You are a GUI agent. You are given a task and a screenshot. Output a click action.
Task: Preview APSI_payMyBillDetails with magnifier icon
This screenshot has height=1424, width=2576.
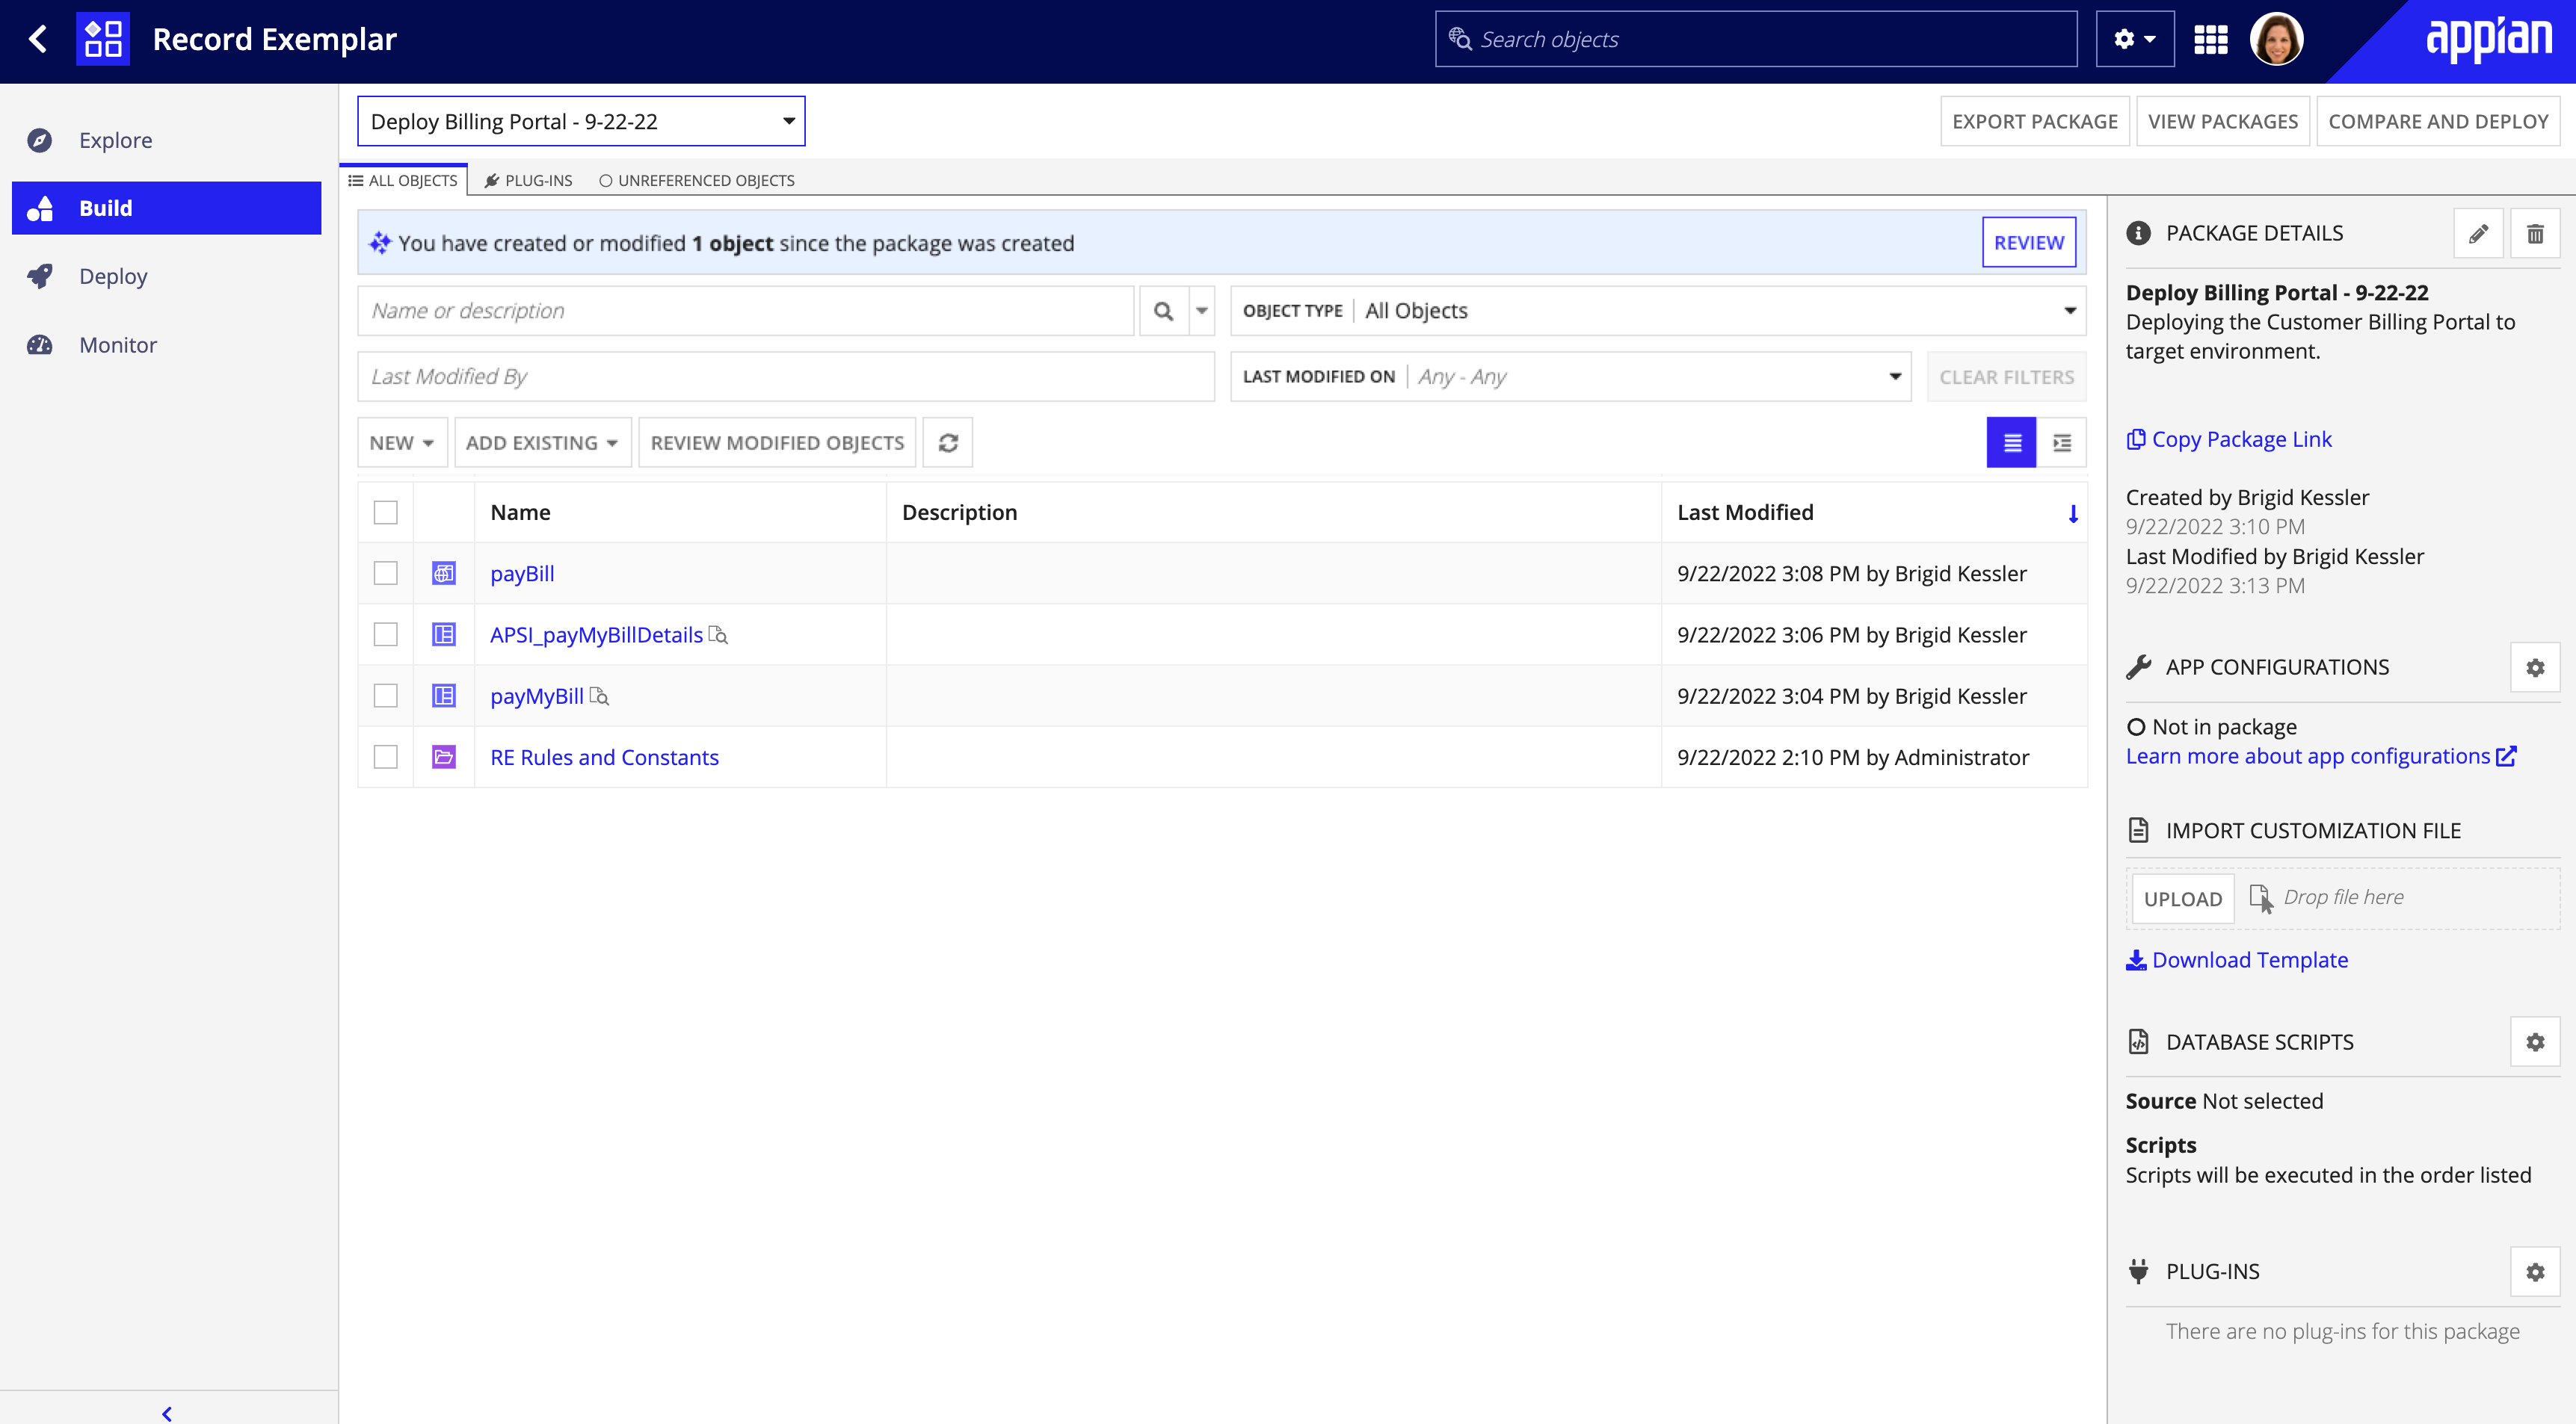718,634
